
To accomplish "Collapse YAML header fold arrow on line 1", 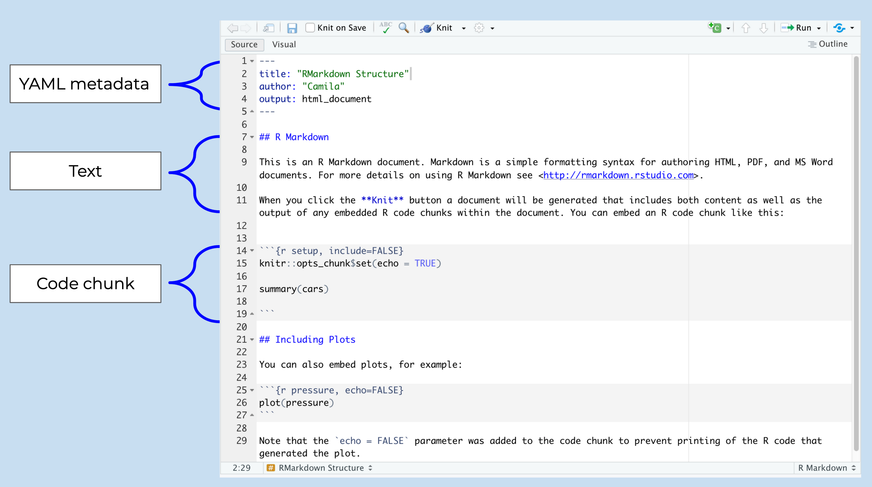I will point(252,61).
